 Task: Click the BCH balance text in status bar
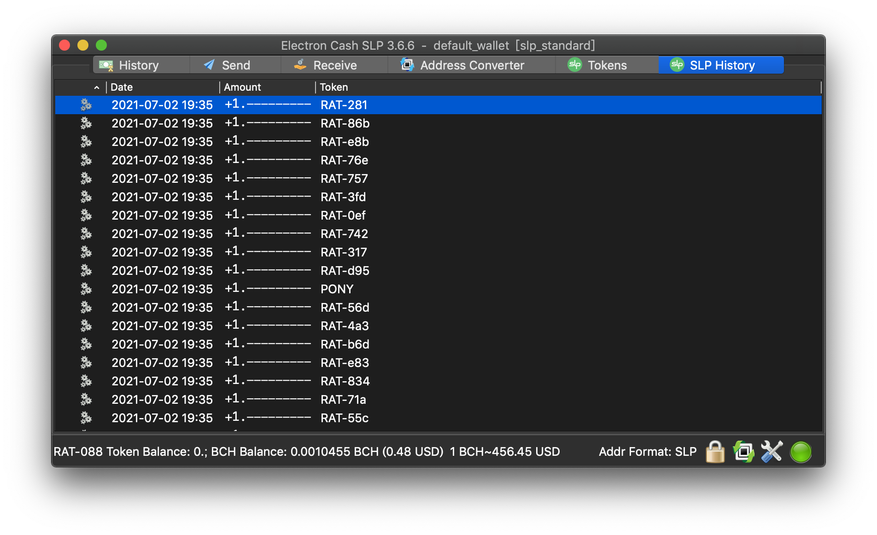click(327, 452)
